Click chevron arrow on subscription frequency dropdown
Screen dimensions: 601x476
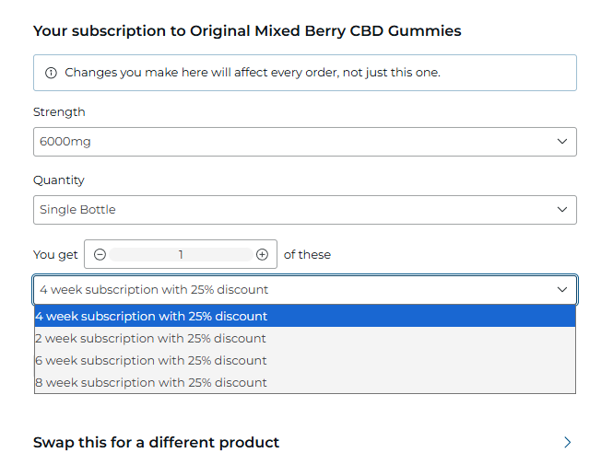562,289
